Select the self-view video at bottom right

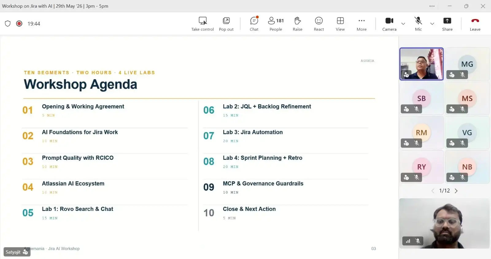pyautogui.click(x=444, y=223)
